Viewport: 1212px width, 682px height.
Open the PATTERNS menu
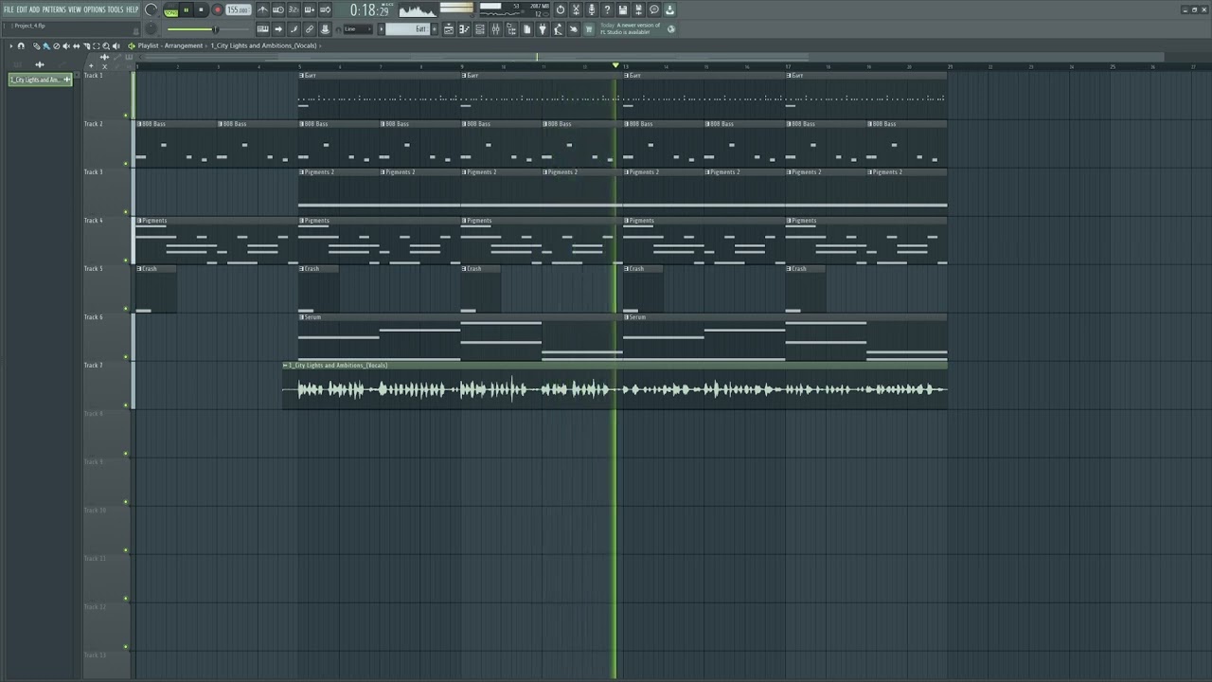(54, 9)
